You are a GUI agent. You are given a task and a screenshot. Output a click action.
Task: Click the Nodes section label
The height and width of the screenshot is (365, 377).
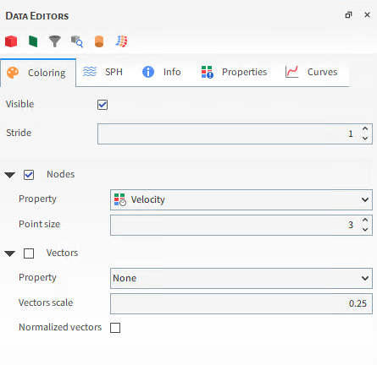pyautogui.click(x=61, y=174)
